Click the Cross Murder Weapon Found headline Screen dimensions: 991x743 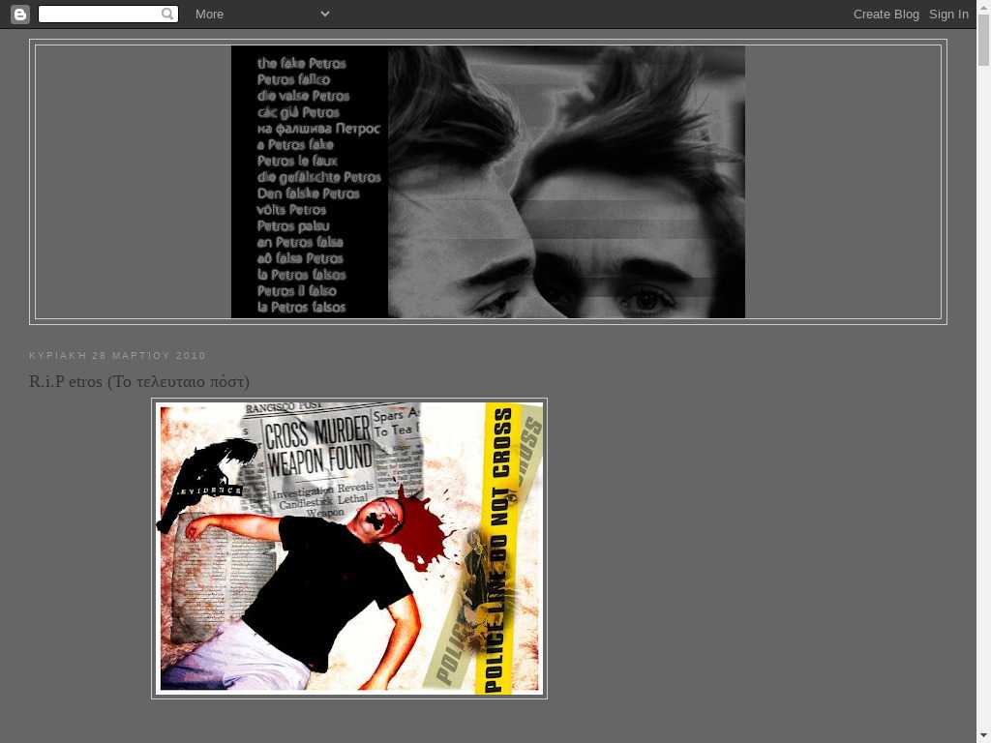click(318, 446)
